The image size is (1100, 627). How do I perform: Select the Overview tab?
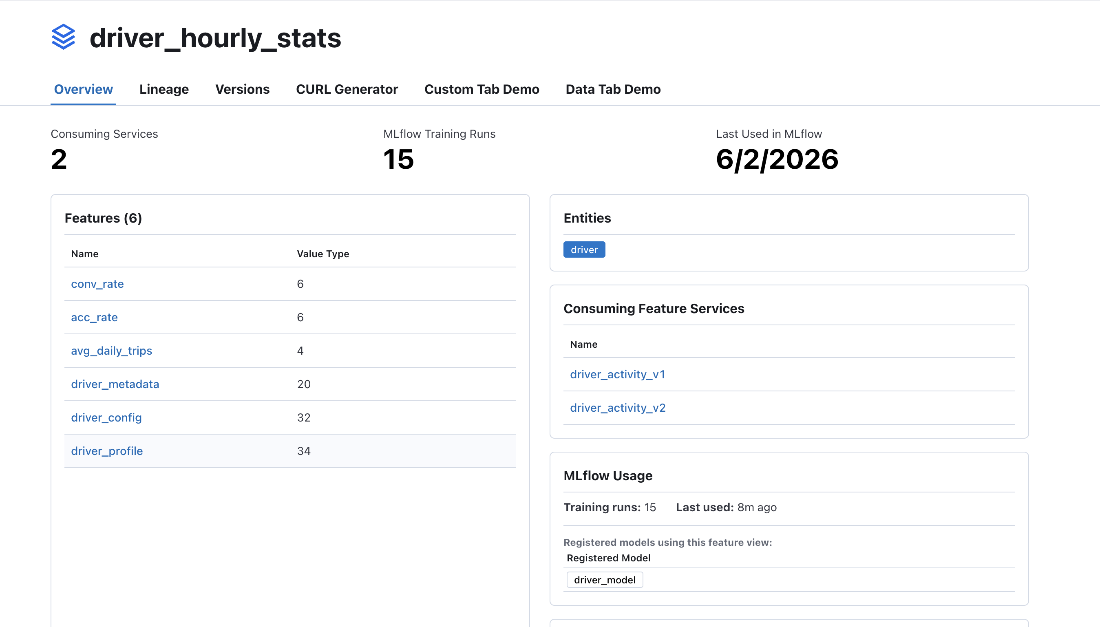coord(83,89)
